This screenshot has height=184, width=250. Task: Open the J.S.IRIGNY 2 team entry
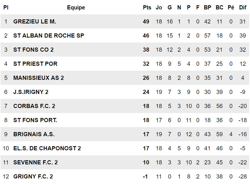pyautogui.click(x=31, y=92)
